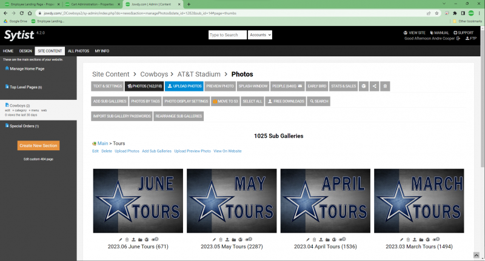Open a new browser tab with plus
The image size is (485, 261).
(189, 4)
